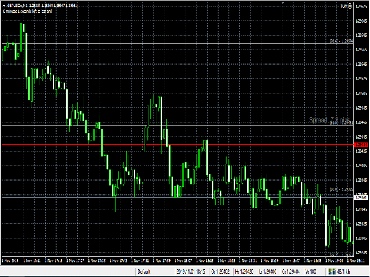Click the chart shift triangle marker on top edge
Viewport: 370px width, 277px height.
[x=283, y=3]
